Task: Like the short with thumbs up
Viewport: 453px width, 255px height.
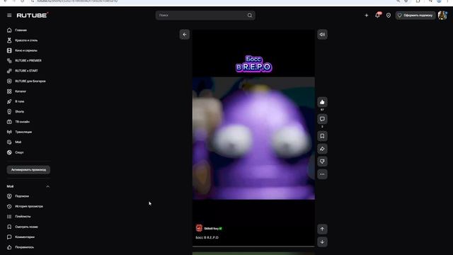Action: [x=322, y=102]
